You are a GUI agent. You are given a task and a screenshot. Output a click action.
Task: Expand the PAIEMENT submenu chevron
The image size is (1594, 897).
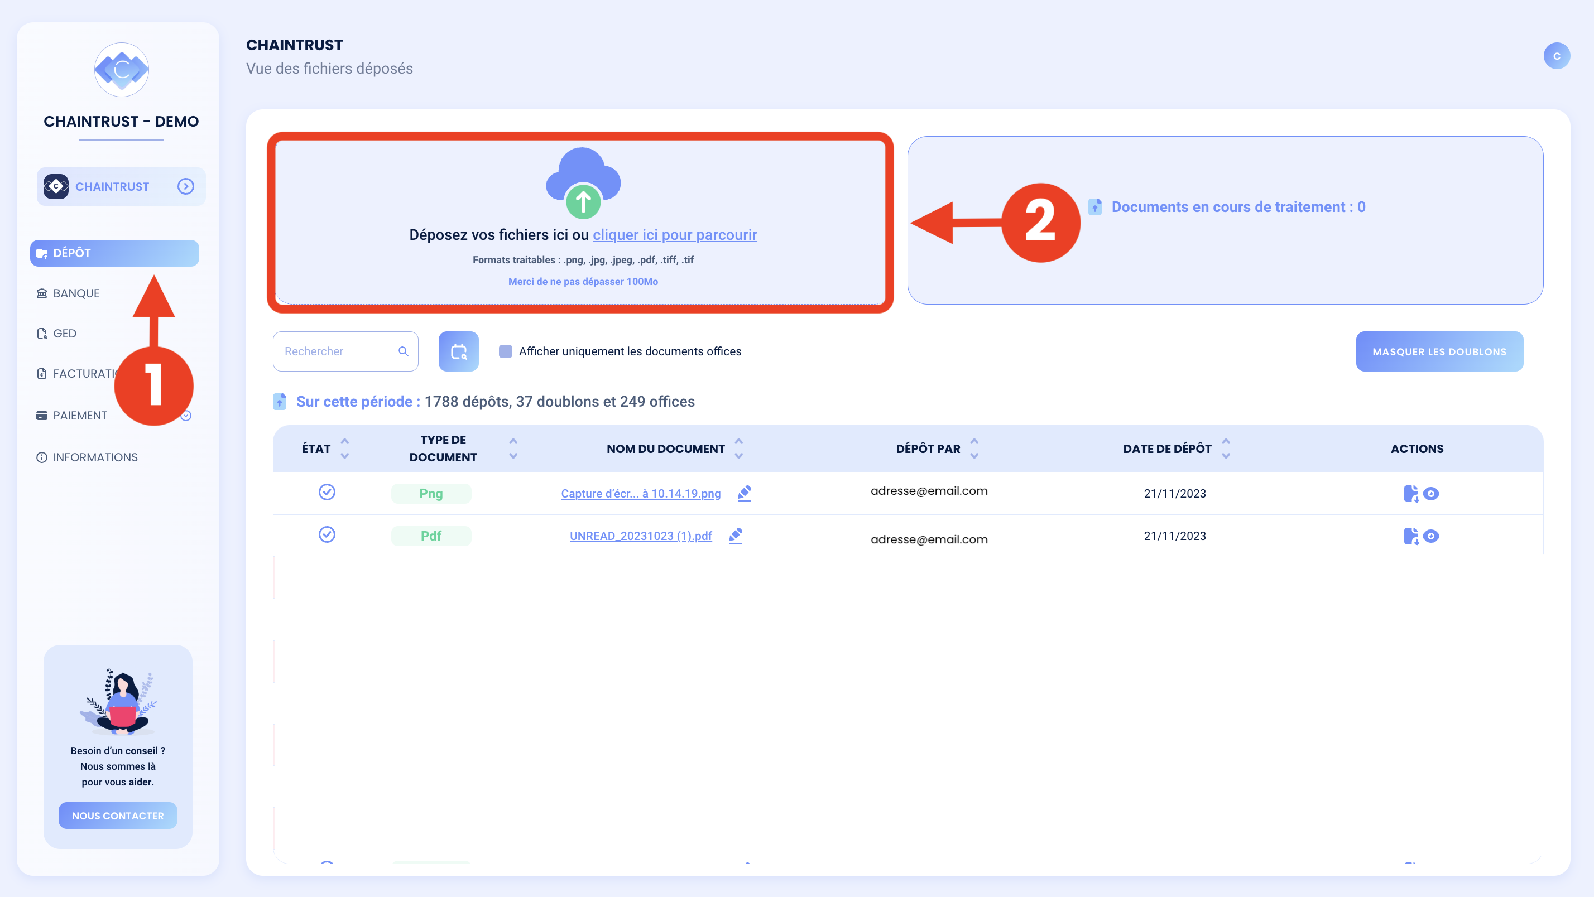click(186, 415)
